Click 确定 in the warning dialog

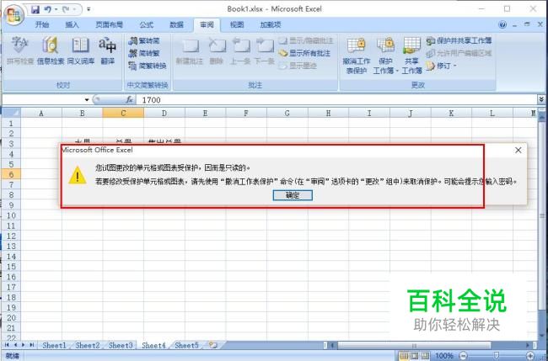point(293,196)
